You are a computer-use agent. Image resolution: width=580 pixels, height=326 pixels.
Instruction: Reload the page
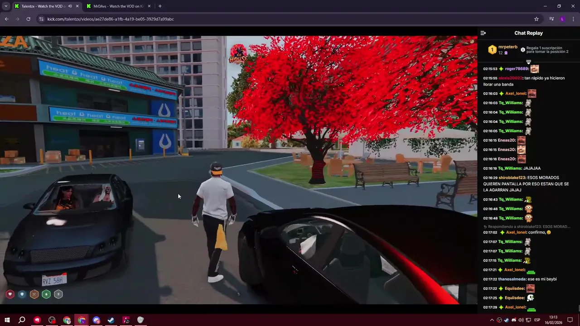pyautogui.click(x=28, y=19)
